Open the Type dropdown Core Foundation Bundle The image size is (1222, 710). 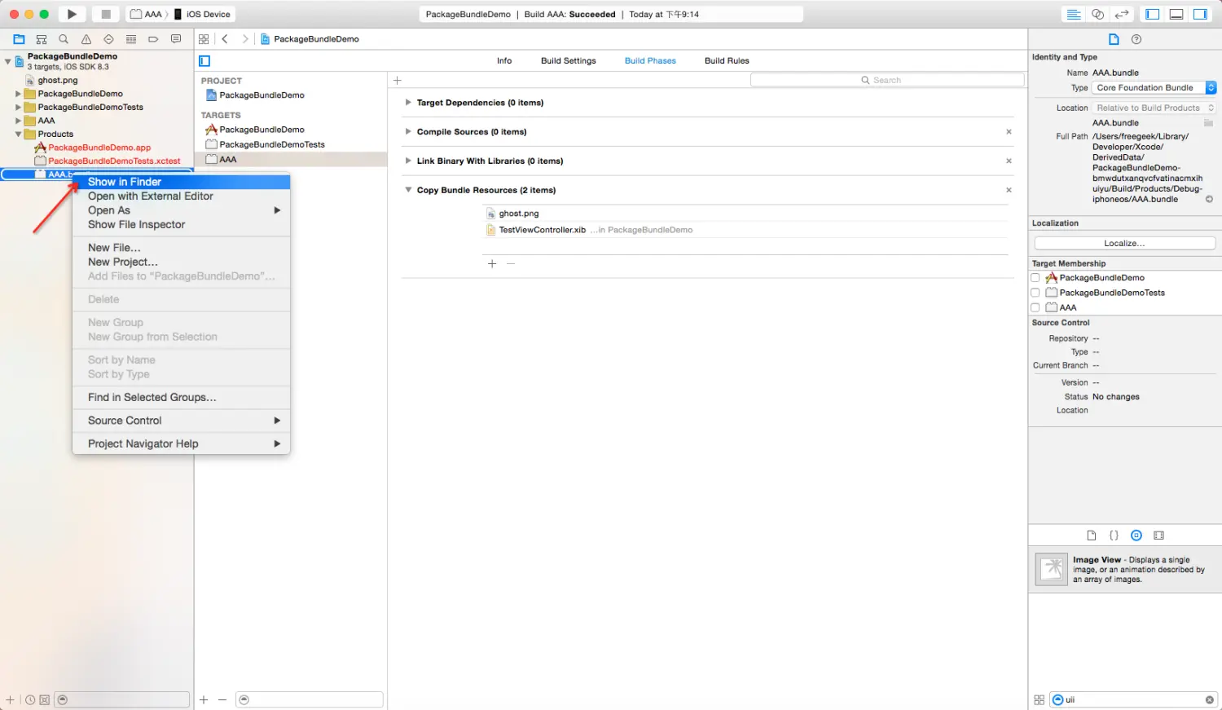(1154, 88)
